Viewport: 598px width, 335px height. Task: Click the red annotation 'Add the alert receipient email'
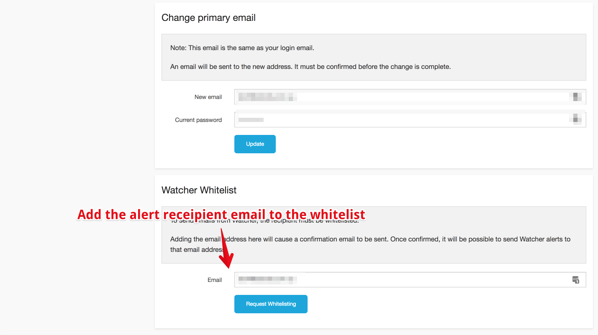click(x=221, y=214)
